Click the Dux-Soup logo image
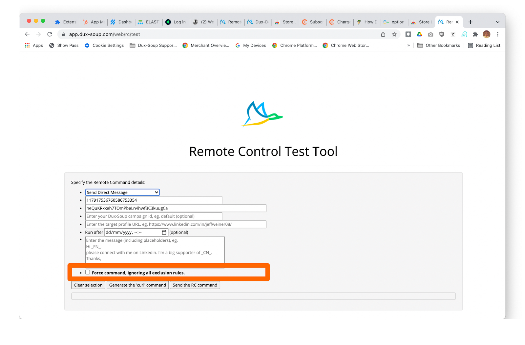Image resolution: width=525 pixels, height=345 pixels. point(262,114)
